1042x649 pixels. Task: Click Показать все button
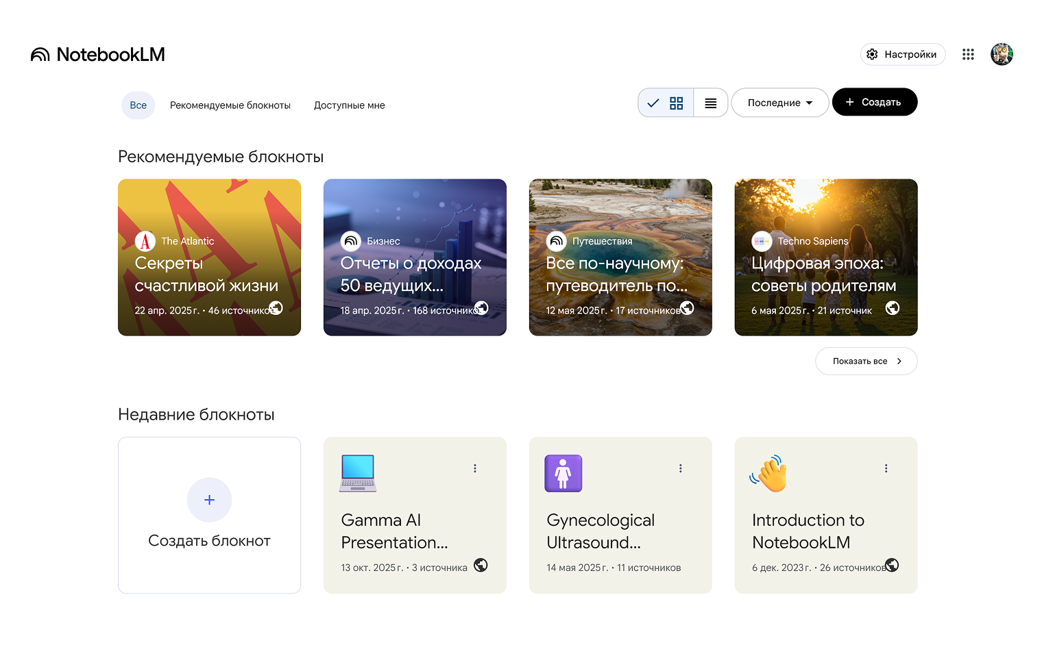[x=866, y=361]
